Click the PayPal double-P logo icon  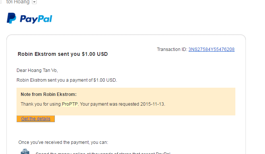pos(12,18)
